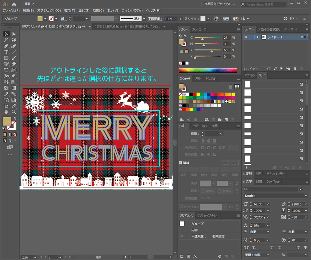The width and height of the screenshot is (311, 260).
Task: Select the Eraser tool
Action: 14,64
